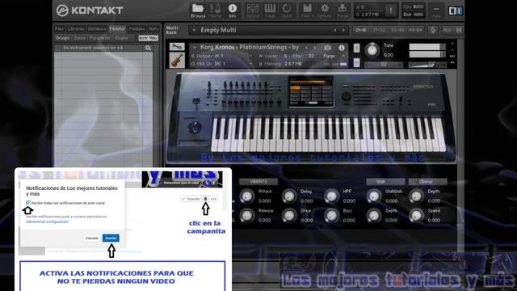Screen dimensions: 517x291
Task: Click the Native Instruments logo icon
Action: click(456, 11)
